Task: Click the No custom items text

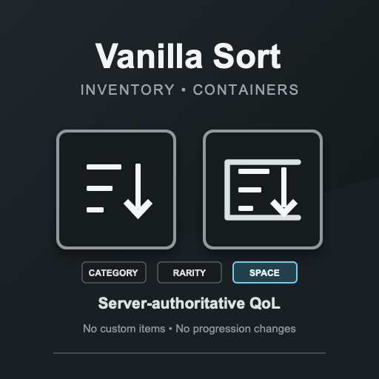Action: tap(124, 329)
